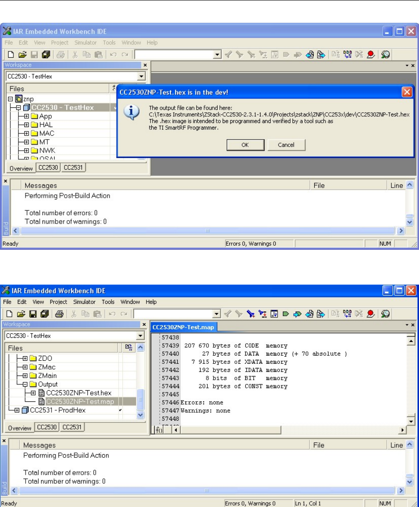Expand the ZMain folder node
This screenshot has height=507, width=419.
point(25,376)
